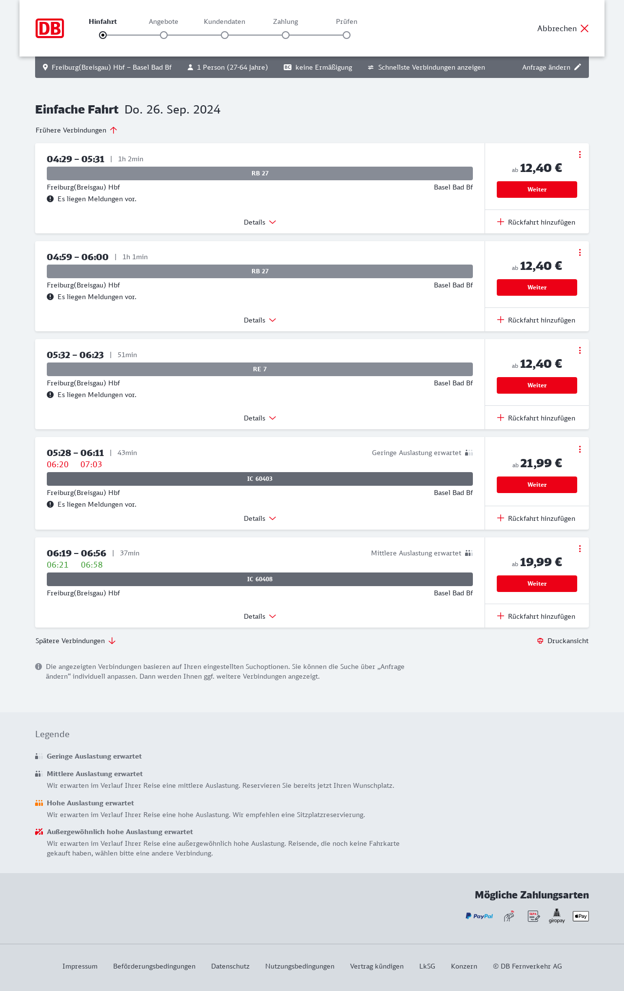This screenshot has height=991, width=624.
Task: Click the warning icon on RE 7 connection
Action: [50, 395]
